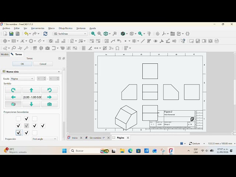Viewport: 236px width, 177px height.
Task: Open the Proyección First angle dropdown
Action: tap(44, 139)
